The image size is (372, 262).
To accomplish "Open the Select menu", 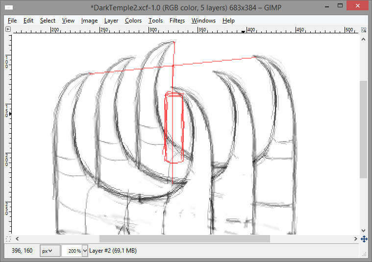I will pos(48,21).
